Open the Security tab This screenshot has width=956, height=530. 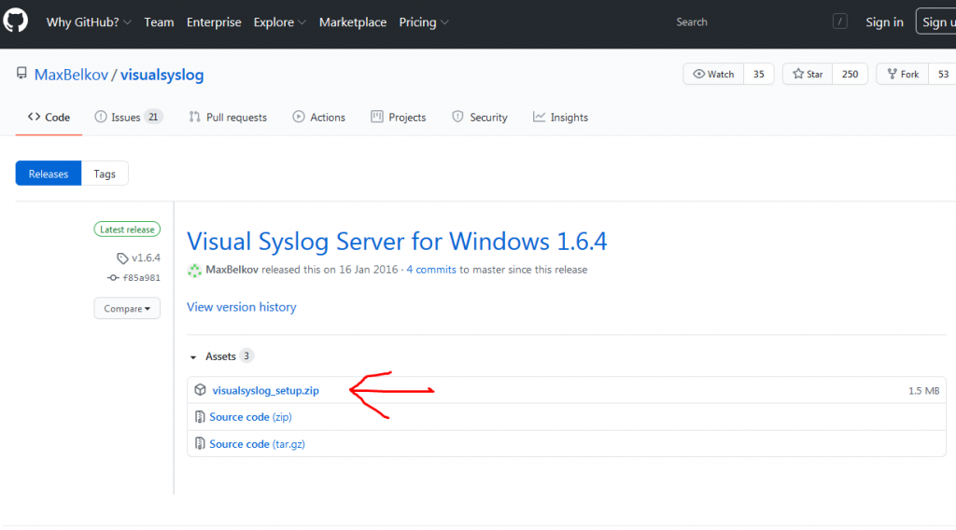click(x=479, y=117)
